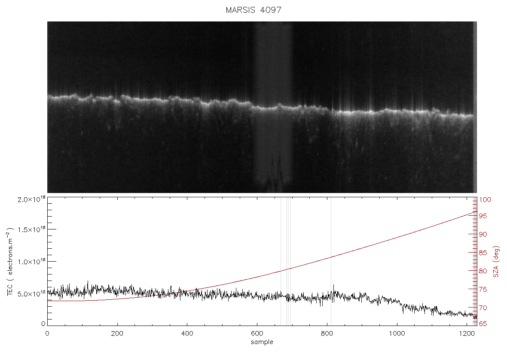Screen dimensions: 507x356
Task: Click the x-axis tick label 200
Action: (x=117, y=333)
